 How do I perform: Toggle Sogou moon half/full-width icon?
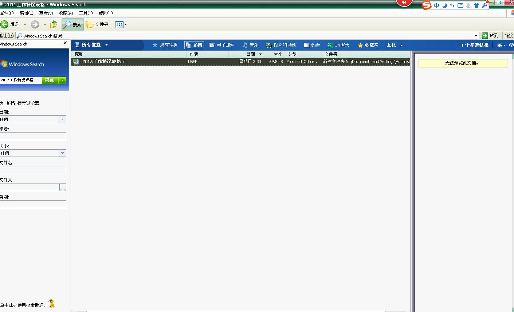click(x=444, y=5)
